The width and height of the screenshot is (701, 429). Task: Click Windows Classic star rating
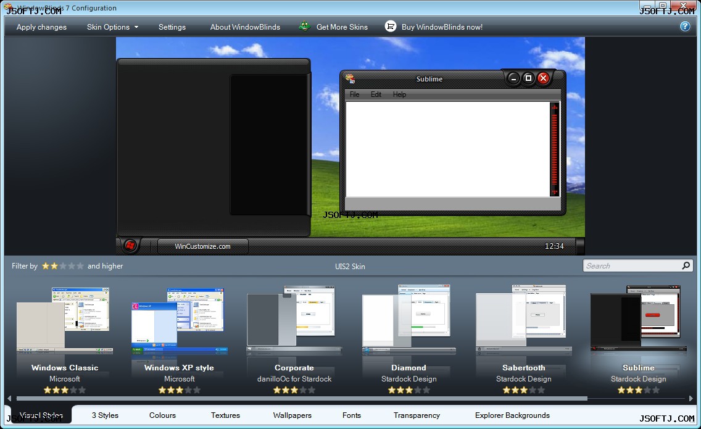(x=64, y=390)
